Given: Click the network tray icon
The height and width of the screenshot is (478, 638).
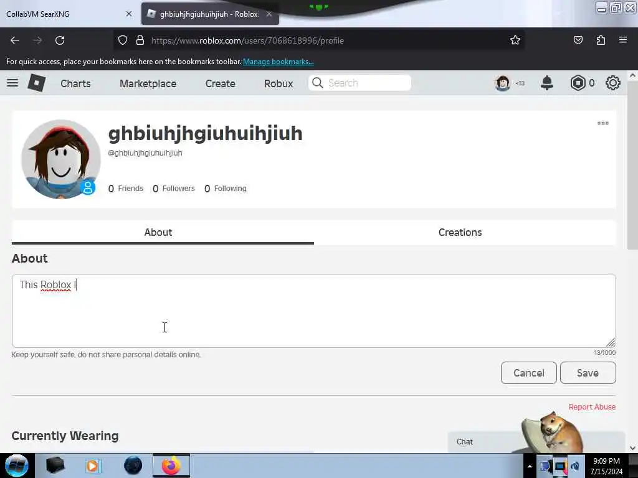Looking at the screenshot, I should [x=560, y=466].
